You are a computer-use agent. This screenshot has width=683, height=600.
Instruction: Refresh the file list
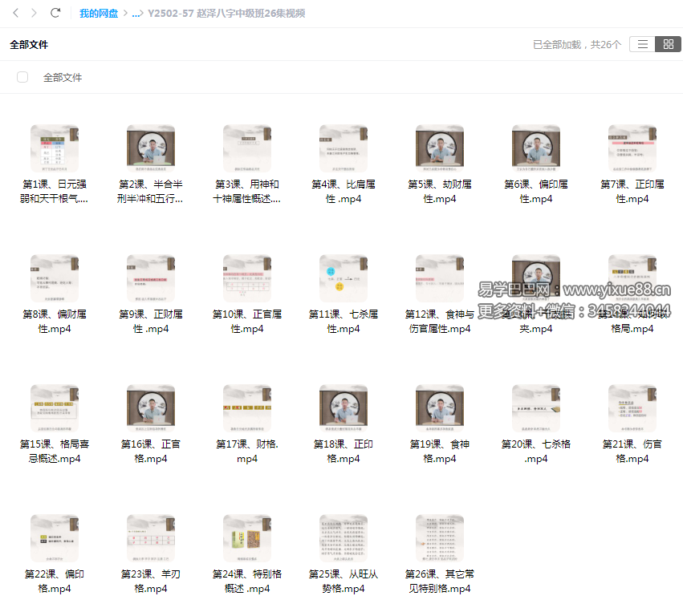[x=55, y=13]
